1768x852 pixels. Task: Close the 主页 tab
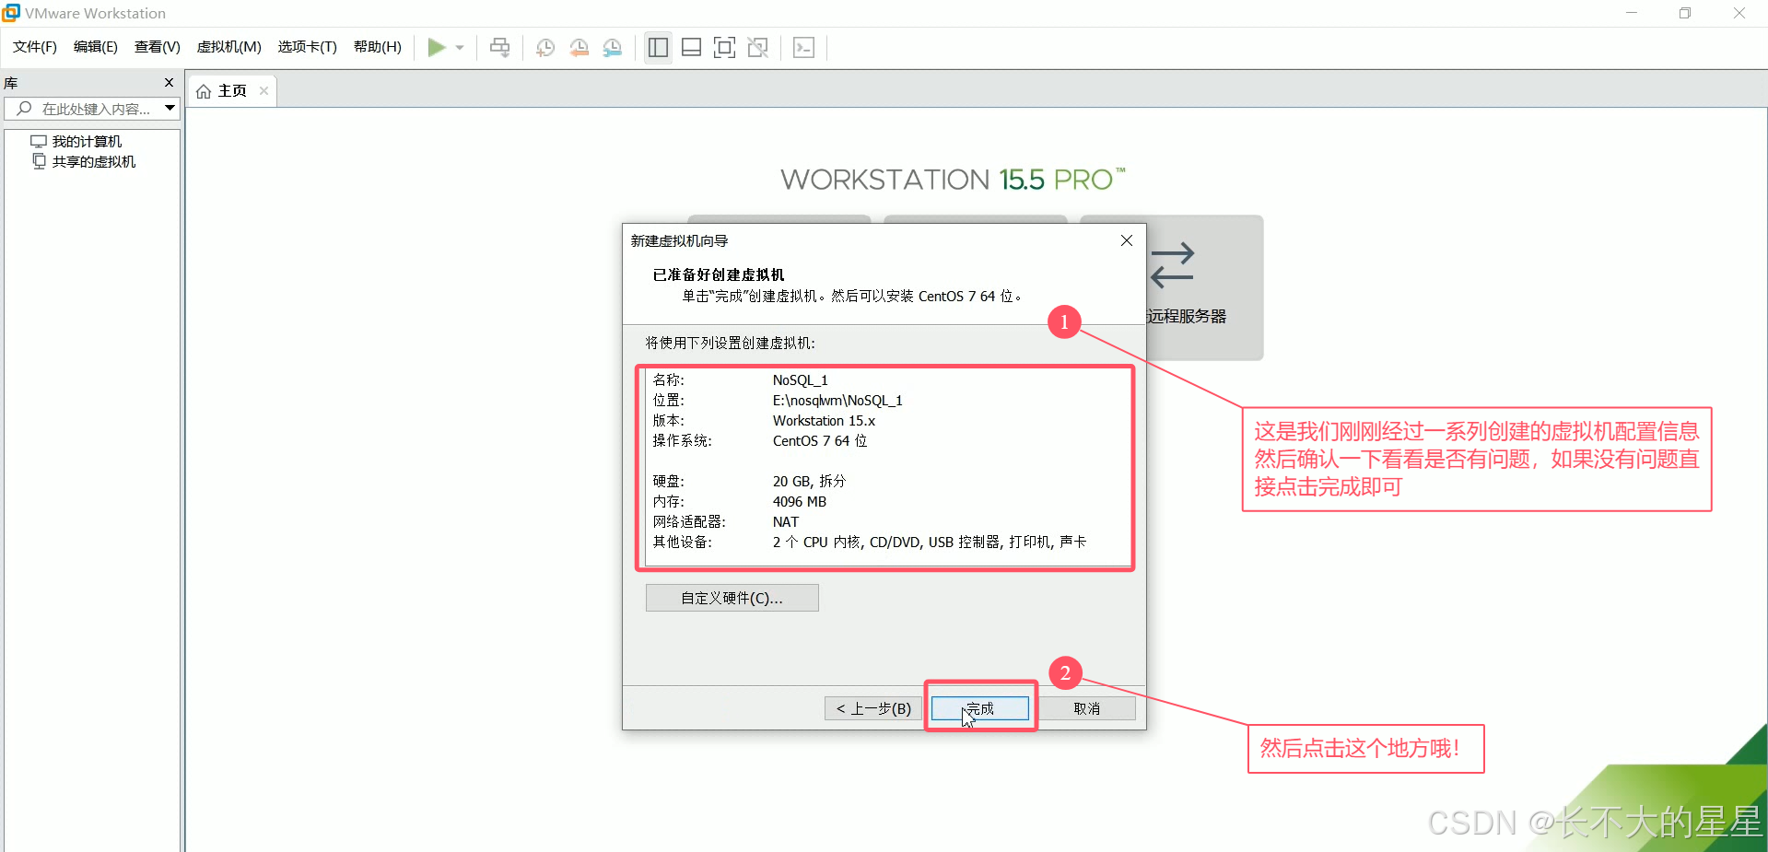263,91
